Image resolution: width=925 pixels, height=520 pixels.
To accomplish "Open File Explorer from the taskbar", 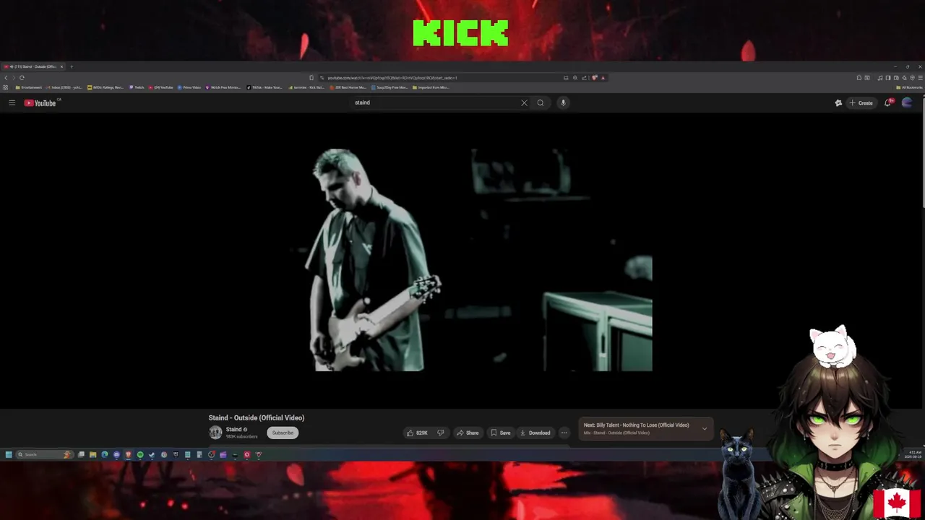I will [x=92, y=454].
